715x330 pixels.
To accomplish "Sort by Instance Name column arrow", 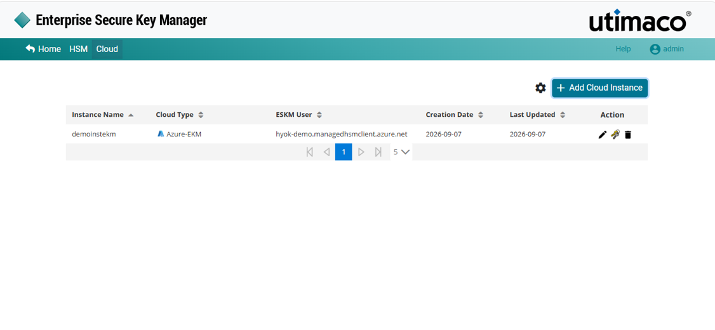I will (x=131, y=115).
